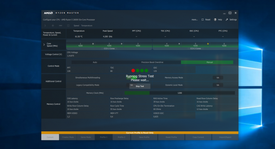The image size is (275, 149).
Task: Click the plus icon in toolbar
Action: pyautogui.click(x=53, y=25)
